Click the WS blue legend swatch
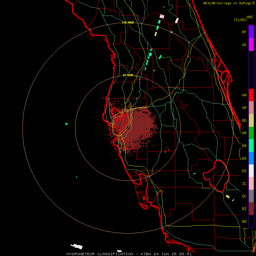Screen dimensions: 256x256 pyautogui.click(x=251, y=158)
